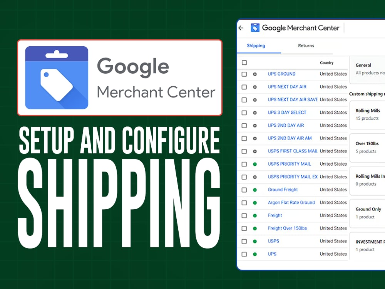Open the USPS PRIORITY MAIL EX link
The height and width of the screenshot is (289, 385).
[293, 177]
